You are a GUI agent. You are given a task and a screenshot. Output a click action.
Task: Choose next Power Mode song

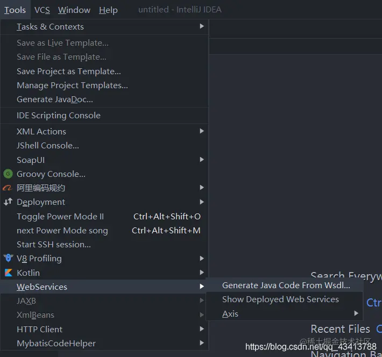[x=104, y=230]
